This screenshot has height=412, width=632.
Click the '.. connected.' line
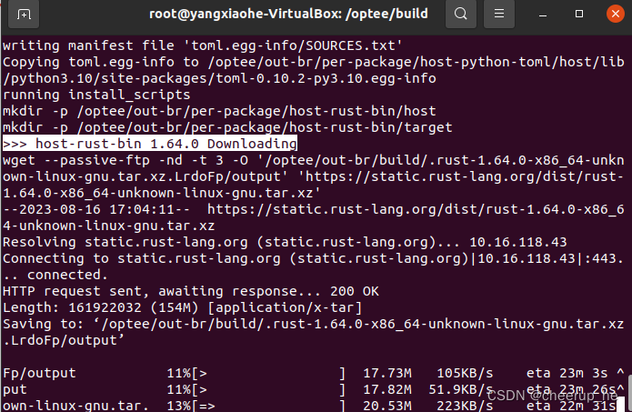click(x=55, y=275)
